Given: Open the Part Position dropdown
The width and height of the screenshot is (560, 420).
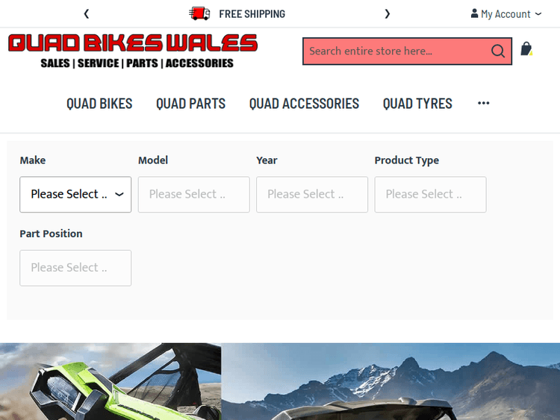Looking at the screenshot, I should (75, 268).
